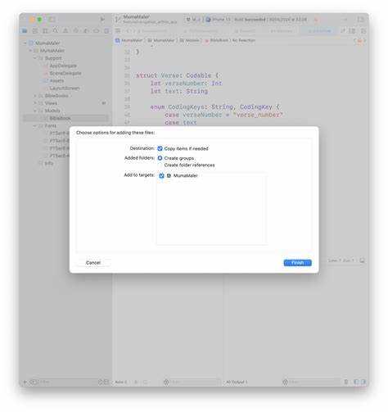
Task: Click the Finish button in the dialog
Action: coord(297,263)
